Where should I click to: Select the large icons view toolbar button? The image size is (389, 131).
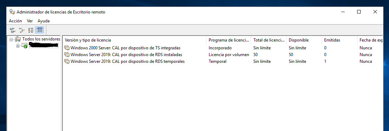coord(12,30)
